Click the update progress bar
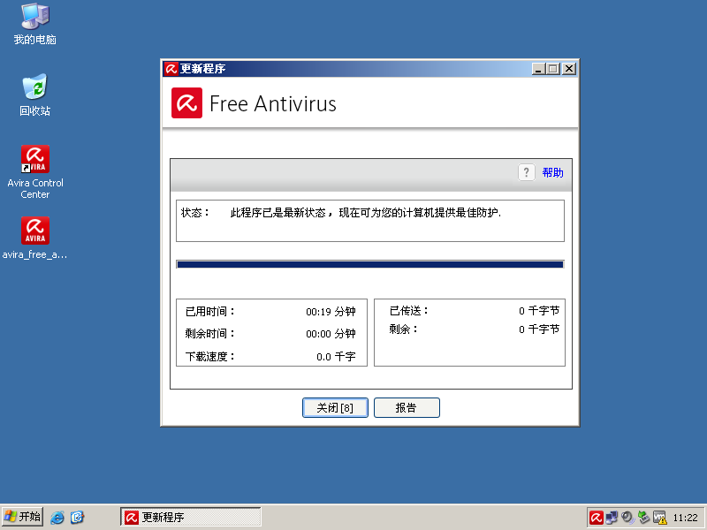 point(370,264)
